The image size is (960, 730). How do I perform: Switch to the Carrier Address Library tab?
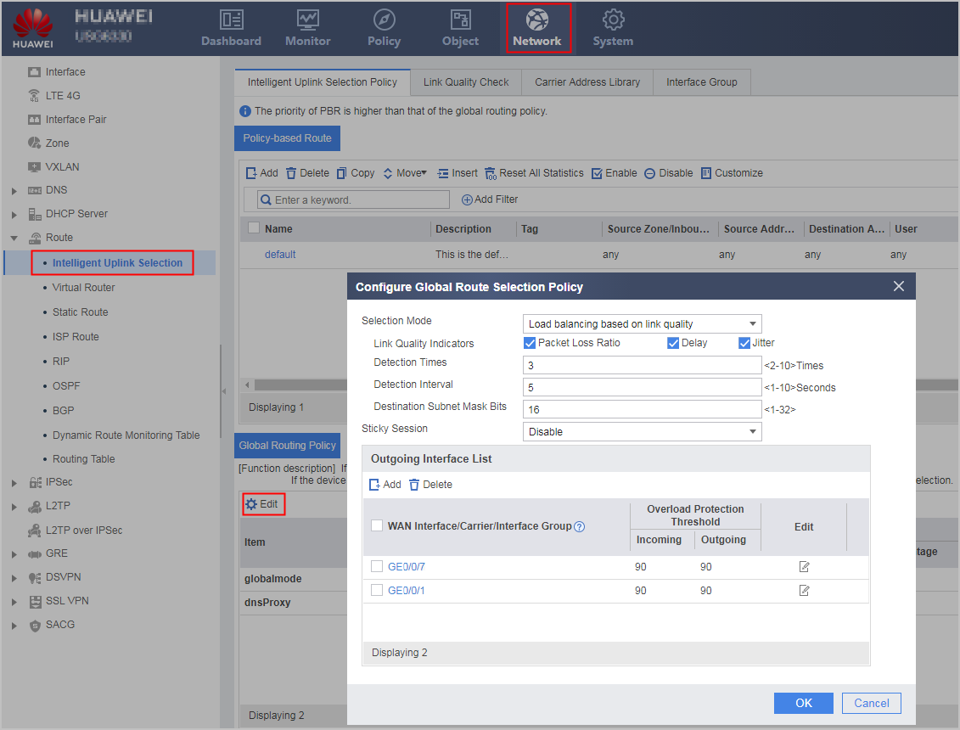click(x=587, y=82)
